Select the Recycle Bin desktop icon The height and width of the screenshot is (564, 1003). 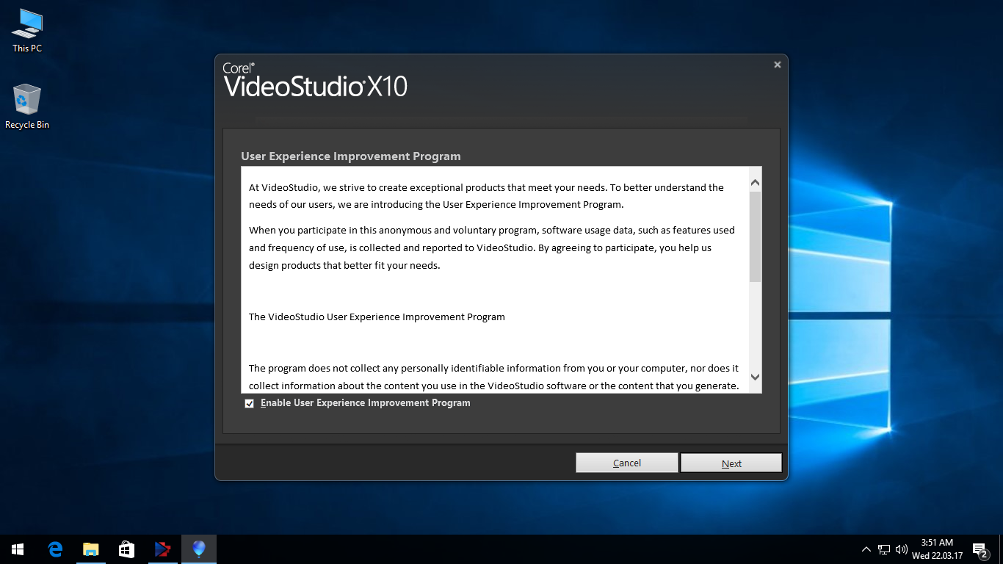point(27,106)
